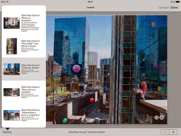Tap the battery indicator in status bar

178,2
